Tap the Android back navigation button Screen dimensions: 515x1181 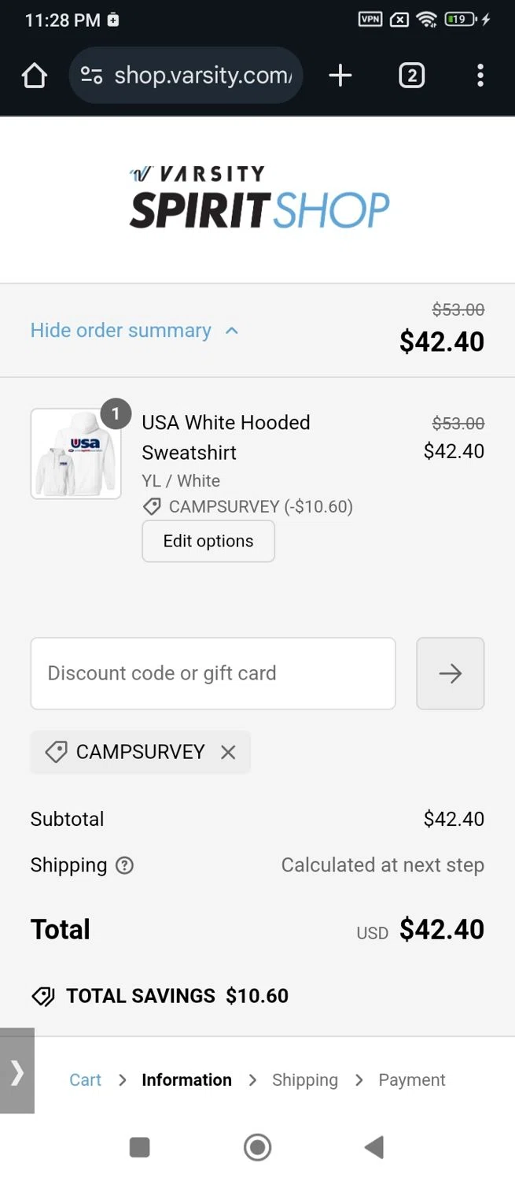coord(374,1147)
